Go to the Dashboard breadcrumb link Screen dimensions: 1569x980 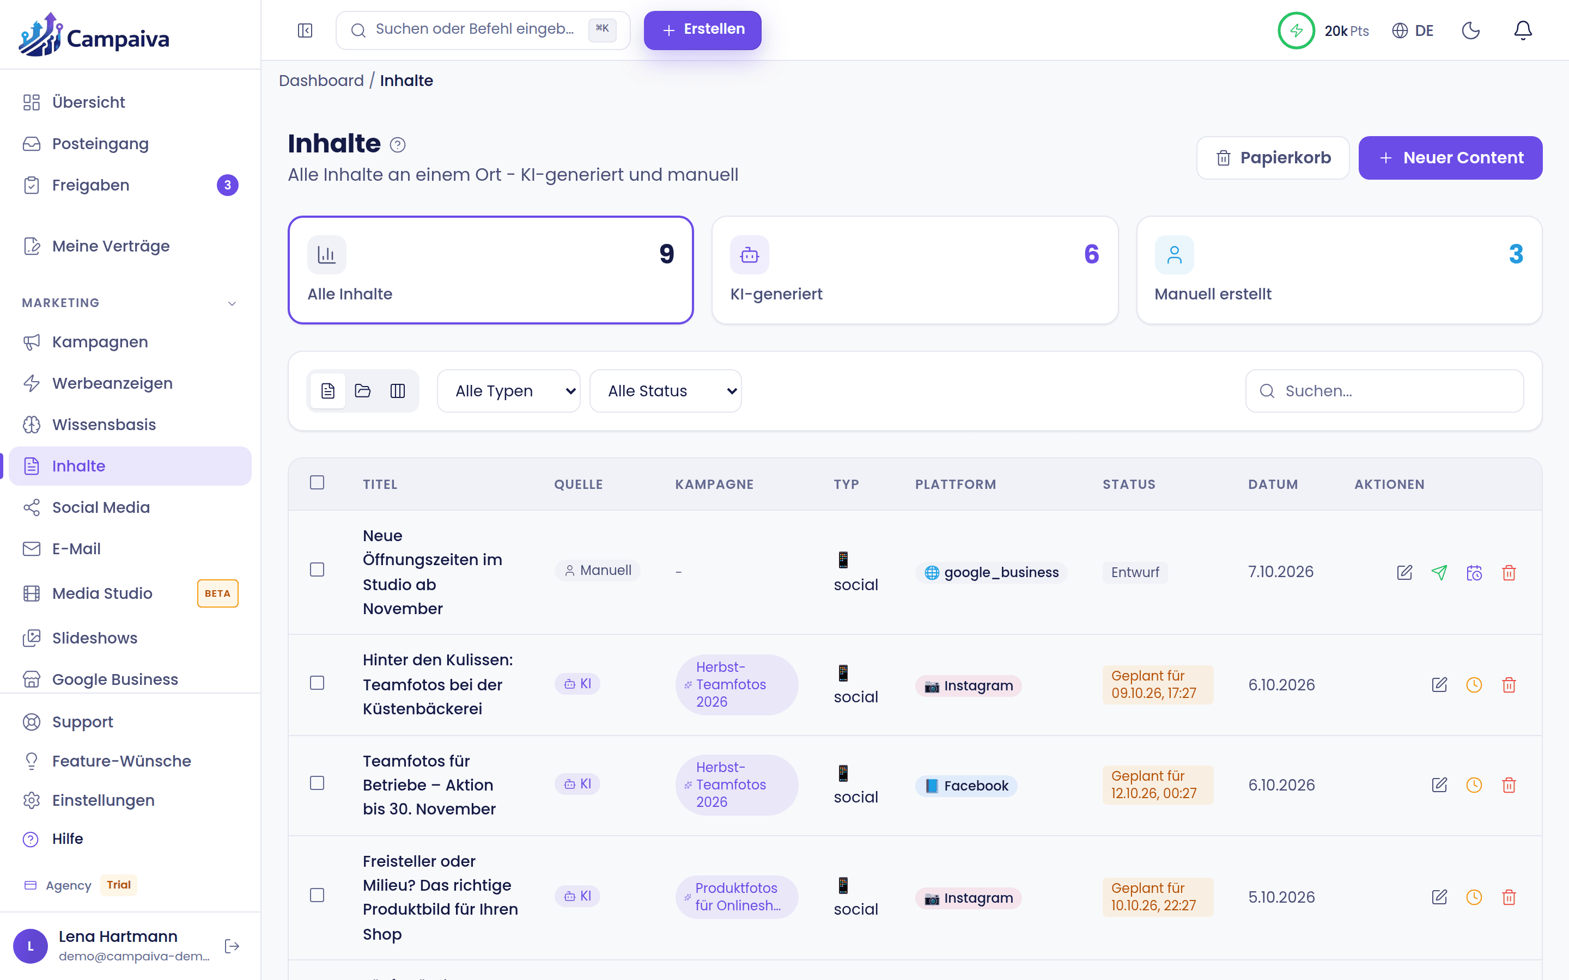point(321,81)
